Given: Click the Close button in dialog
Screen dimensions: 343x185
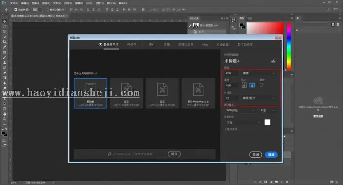Looking at the screenshot, I should pos(255,154).
